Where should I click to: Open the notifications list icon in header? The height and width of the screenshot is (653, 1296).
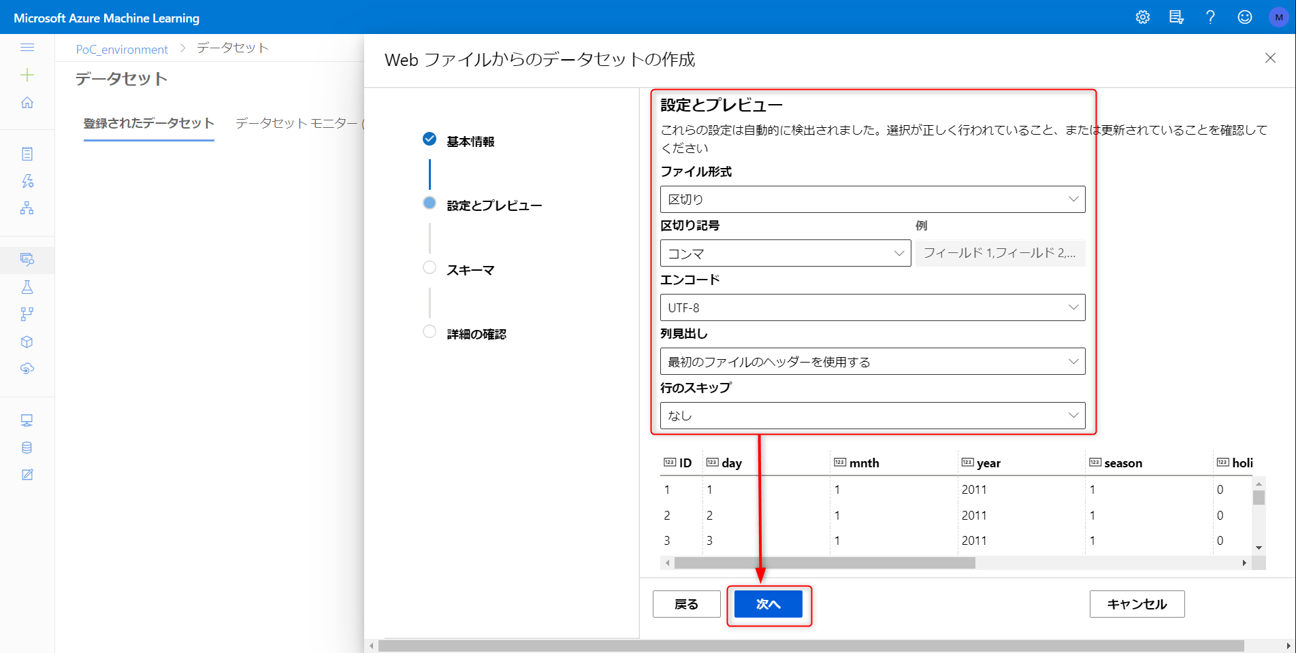pos(1176,18)
